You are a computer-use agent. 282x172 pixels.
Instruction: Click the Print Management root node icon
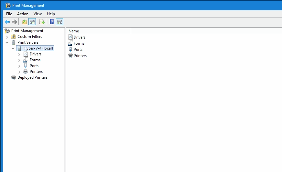[x=7, y=31]
